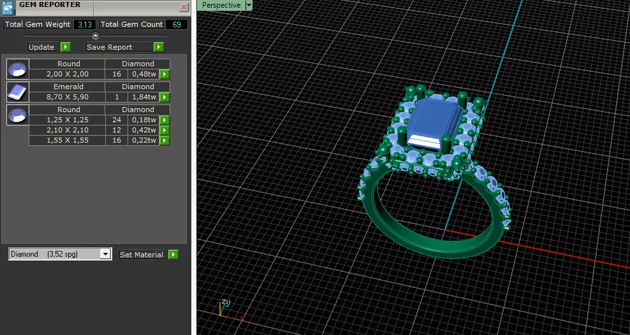This screenshot has width=630, height=335.
Task: Click the 1,84tw weight cell
Action: pyautogui.click(x=144, y=97)
